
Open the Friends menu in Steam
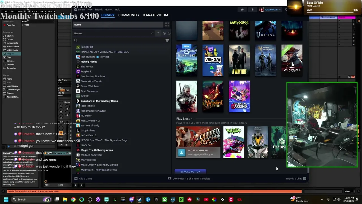click(99, 10)
